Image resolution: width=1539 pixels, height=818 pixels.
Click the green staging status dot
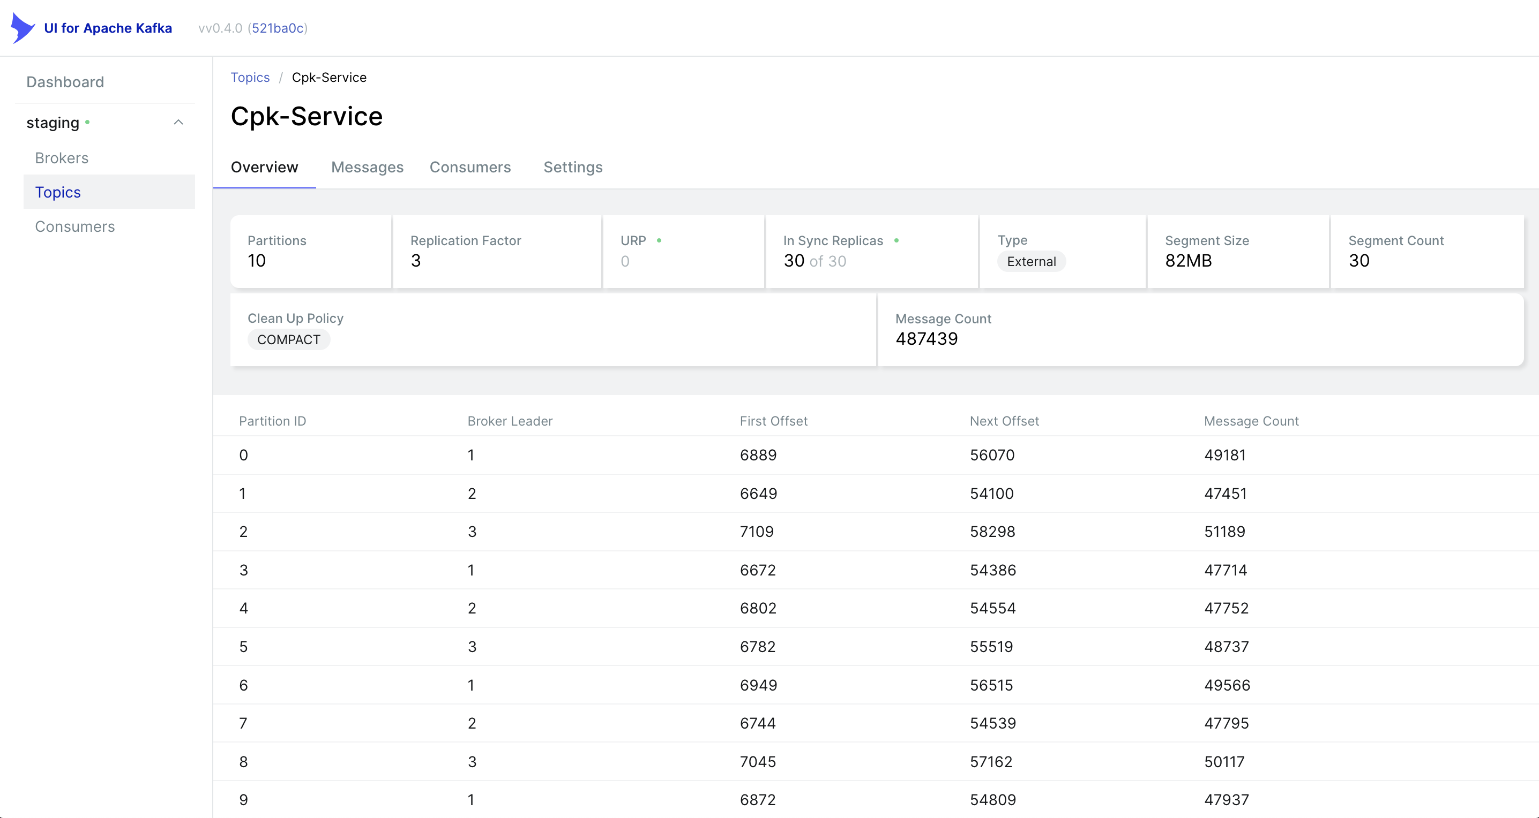pos(87,122)
